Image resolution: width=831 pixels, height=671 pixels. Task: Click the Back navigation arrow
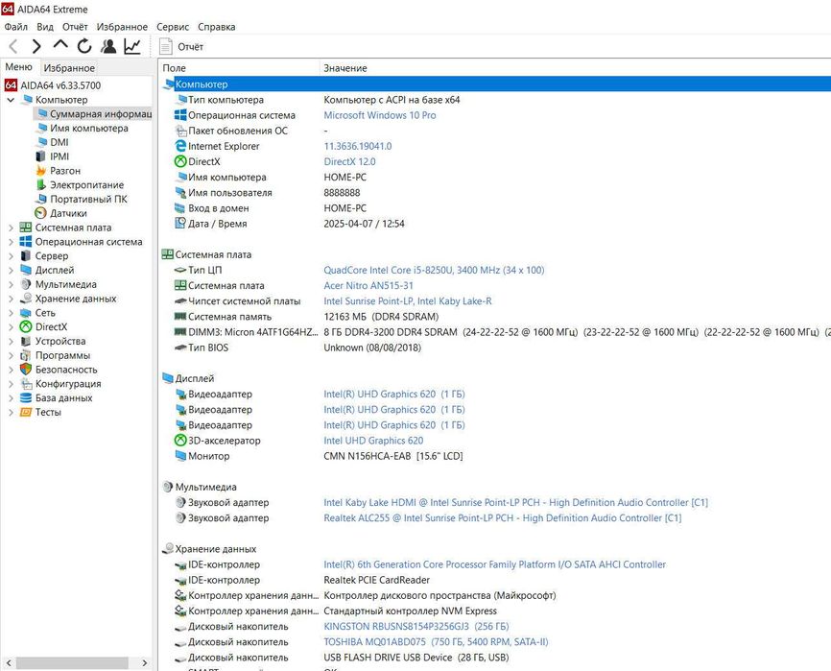point(13,47)
